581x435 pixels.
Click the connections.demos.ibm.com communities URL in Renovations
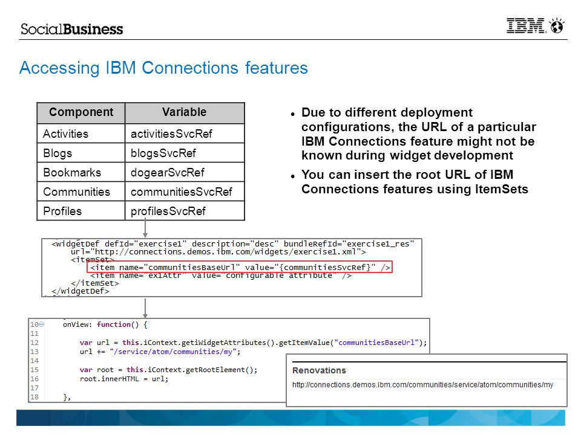(x=423, y=385)
